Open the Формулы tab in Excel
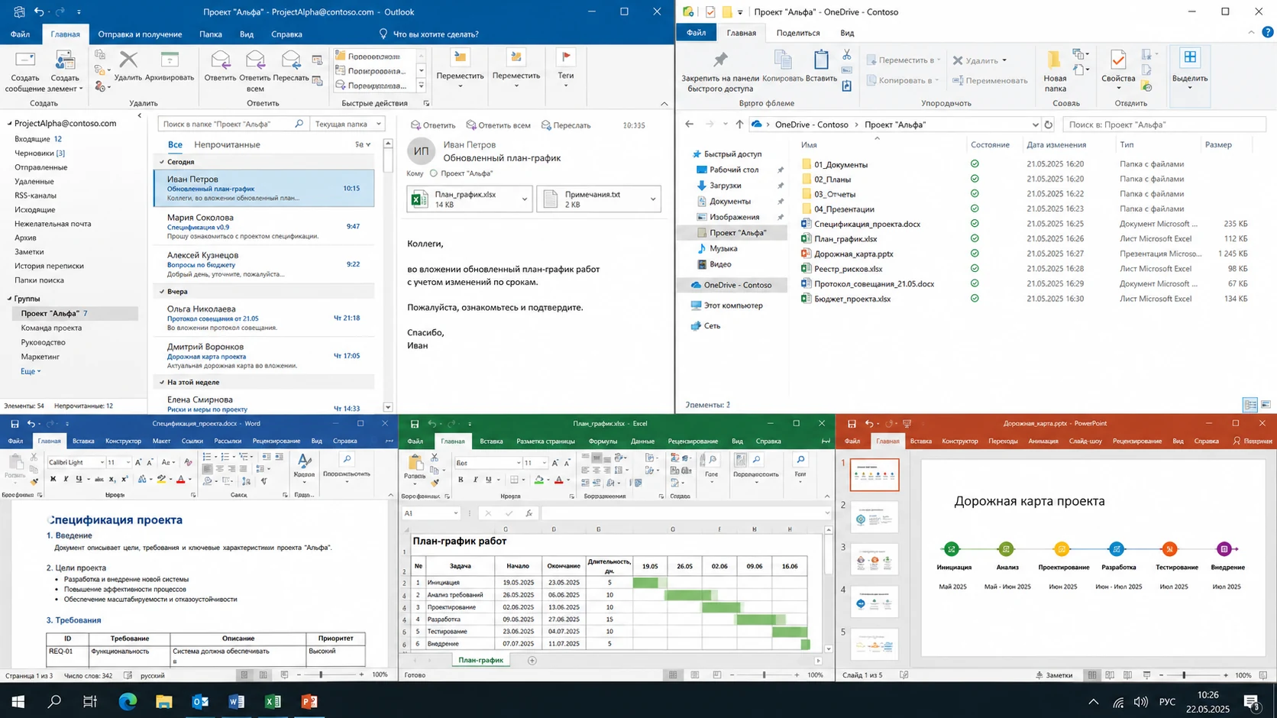The height and width of the screenshot is (718, 1277). pyautogui.click(x=603, y=441)
